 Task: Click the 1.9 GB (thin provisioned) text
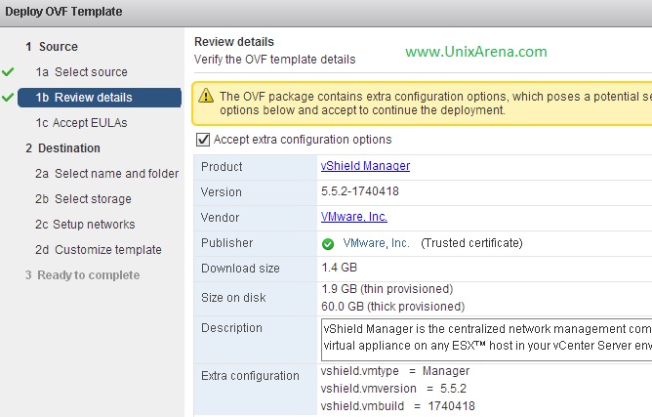pyautogui.click(x=387, y=289)
